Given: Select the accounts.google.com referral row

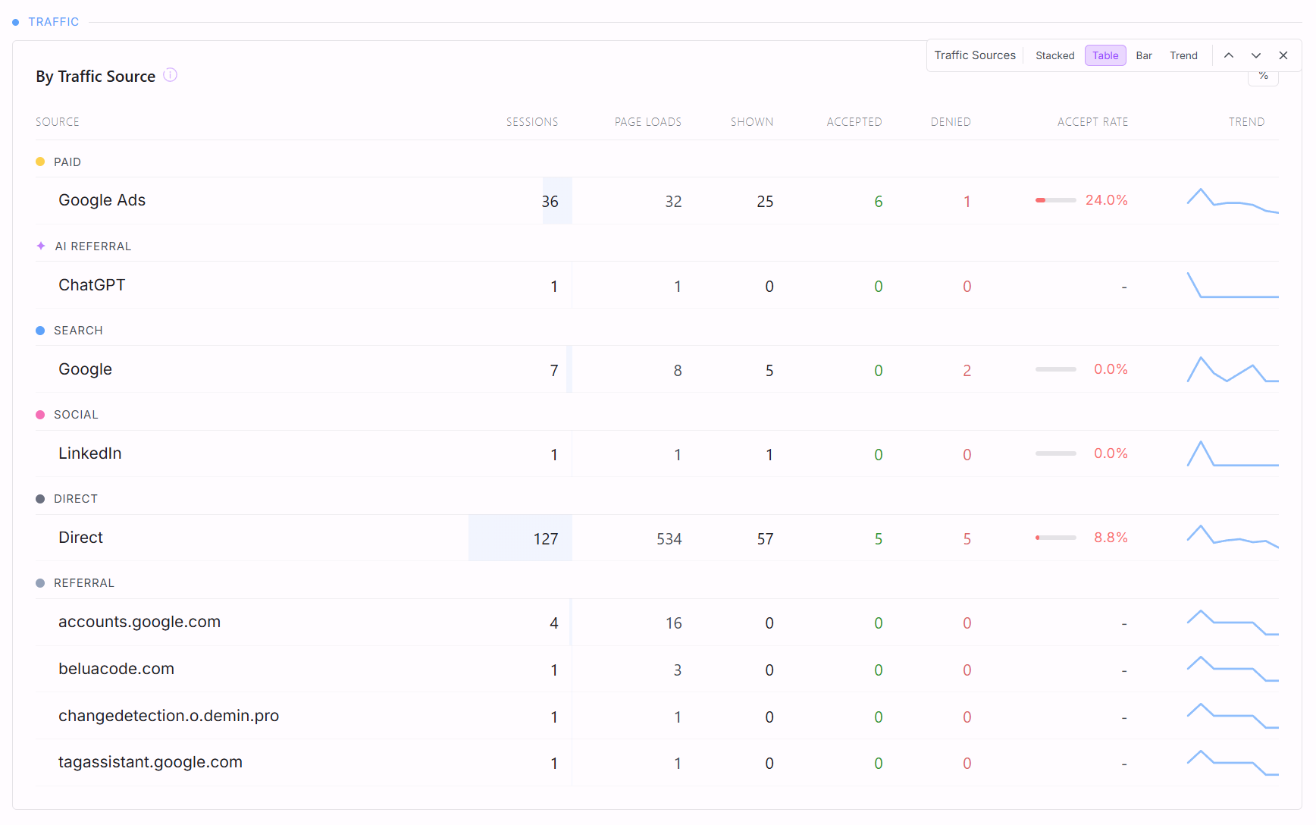Looking at the screenshot, I should (x=657, y=622).
